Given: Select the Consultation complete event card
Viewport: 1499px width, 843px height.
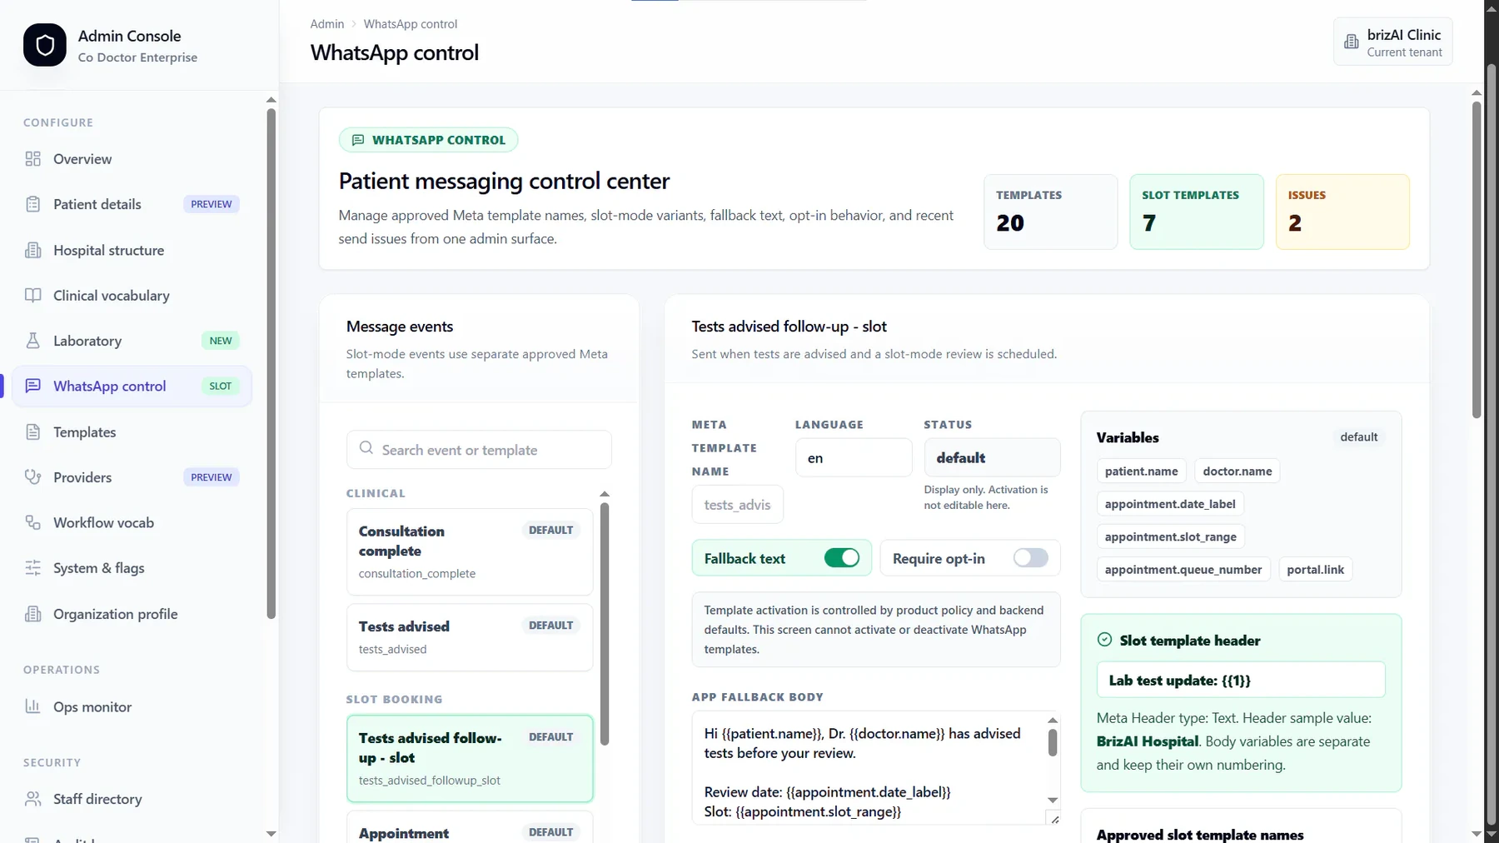Looking at the screenshot, I should tap(470, 551).
